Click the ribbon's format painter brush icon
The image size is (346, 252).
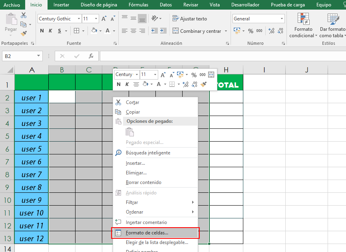(24, 33)
